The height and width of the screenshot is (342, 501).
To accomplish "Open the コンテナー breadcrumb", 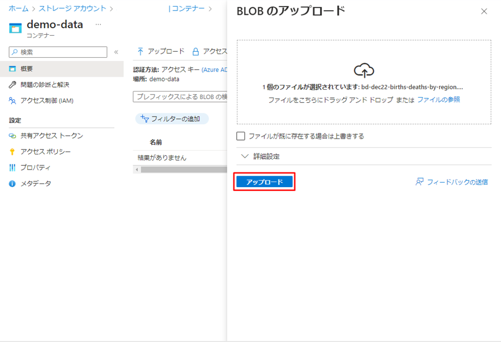I will pos(188,9).
